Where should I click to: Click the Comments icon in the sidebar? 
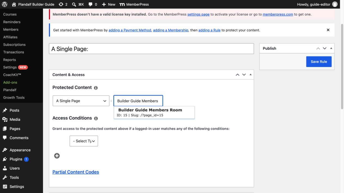click(5, 138)
